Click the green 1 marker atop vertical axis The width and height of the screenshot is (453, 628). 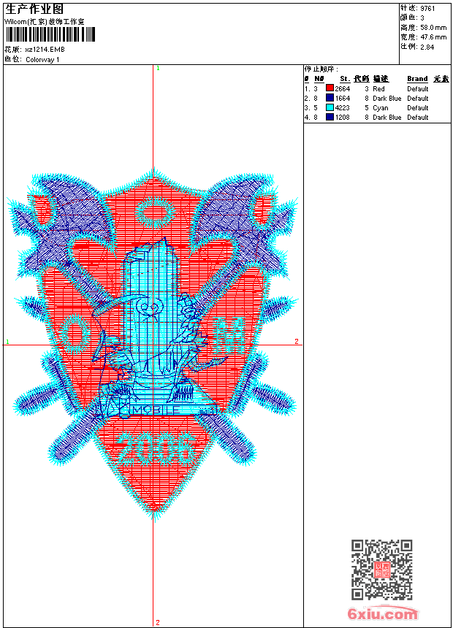pos(158,68)
